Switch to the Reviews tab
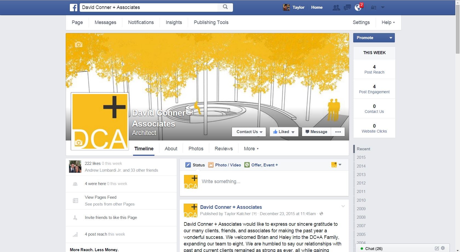This screenshot has height=252, width=460. (224, 149)
